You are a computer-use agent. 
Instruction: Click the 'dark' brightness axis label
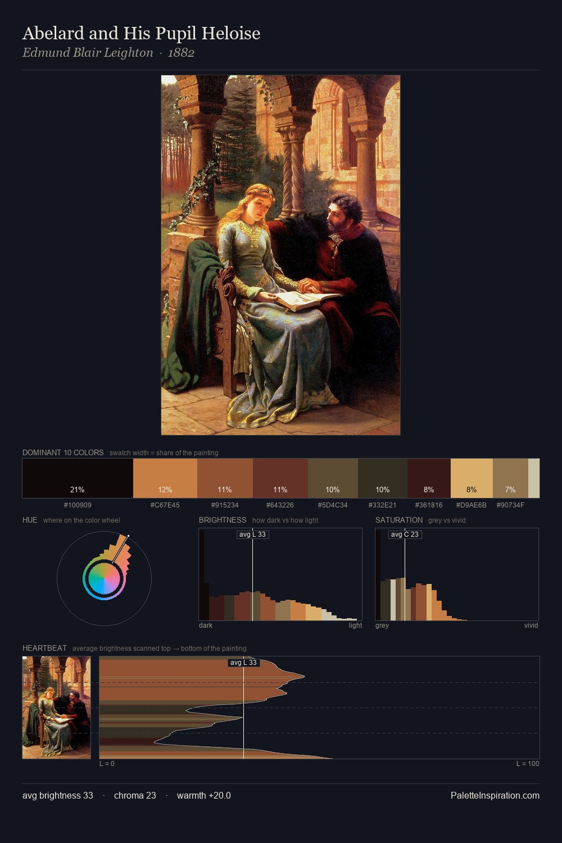tap(206, 626)
